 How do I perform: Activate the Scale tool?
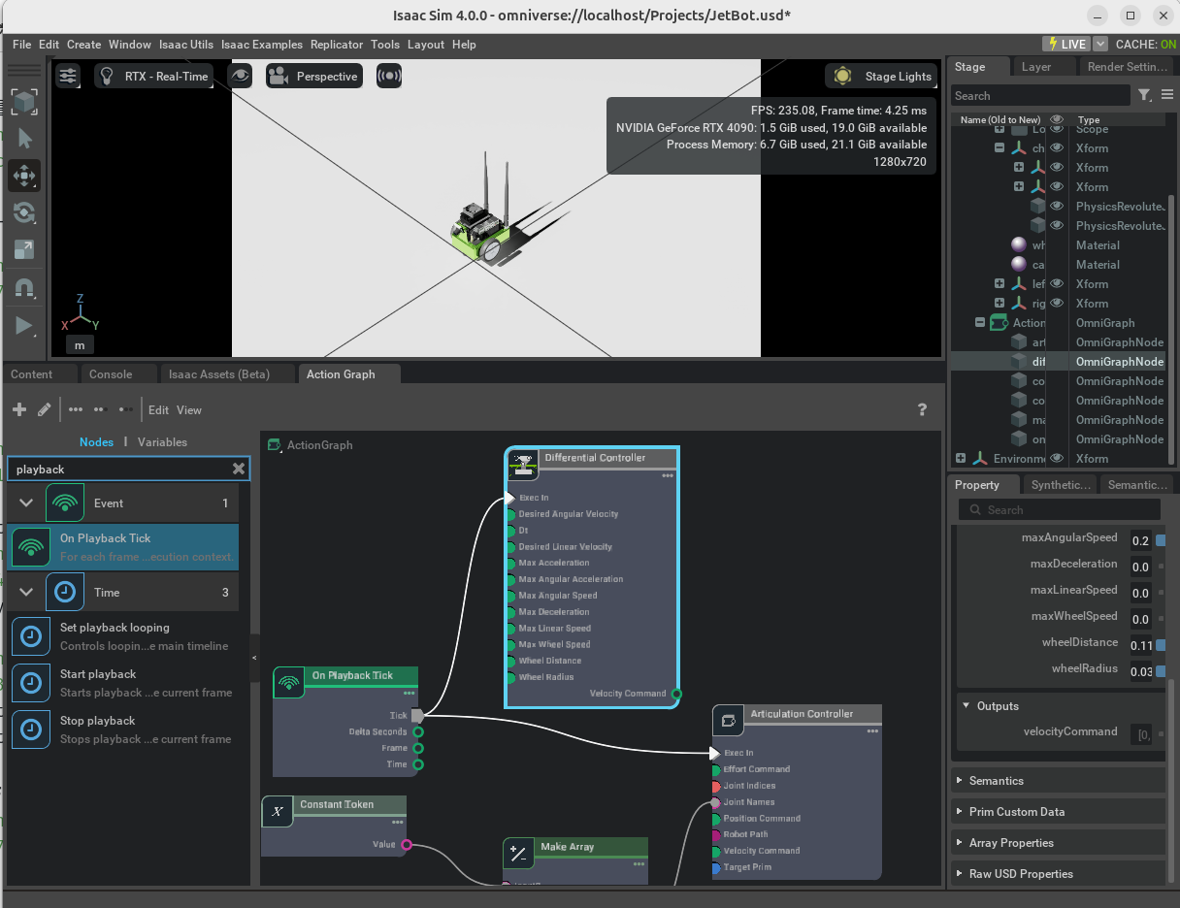click(24, 249)
